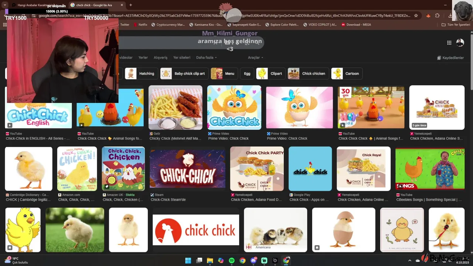Open the Cryptocurrency Mar... bookmark

tap(168, 25)
